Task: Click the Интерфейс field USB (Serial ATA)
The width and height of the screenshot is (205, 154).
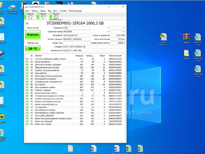Action: 77,35
